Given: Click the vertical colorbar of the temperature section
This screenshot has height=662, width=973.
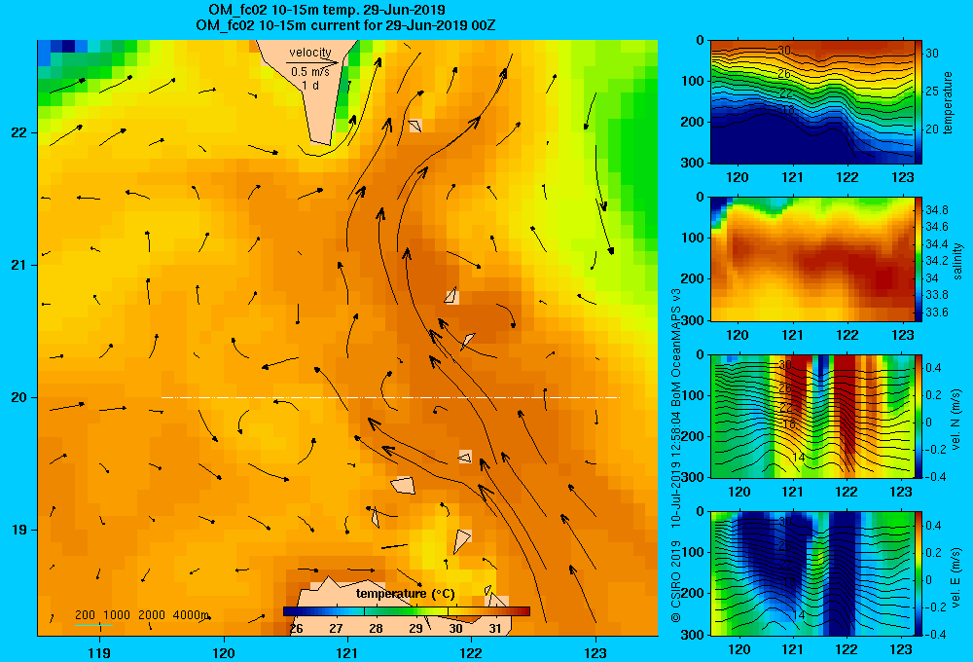Looking at the screenshot, I should (919, 102).
